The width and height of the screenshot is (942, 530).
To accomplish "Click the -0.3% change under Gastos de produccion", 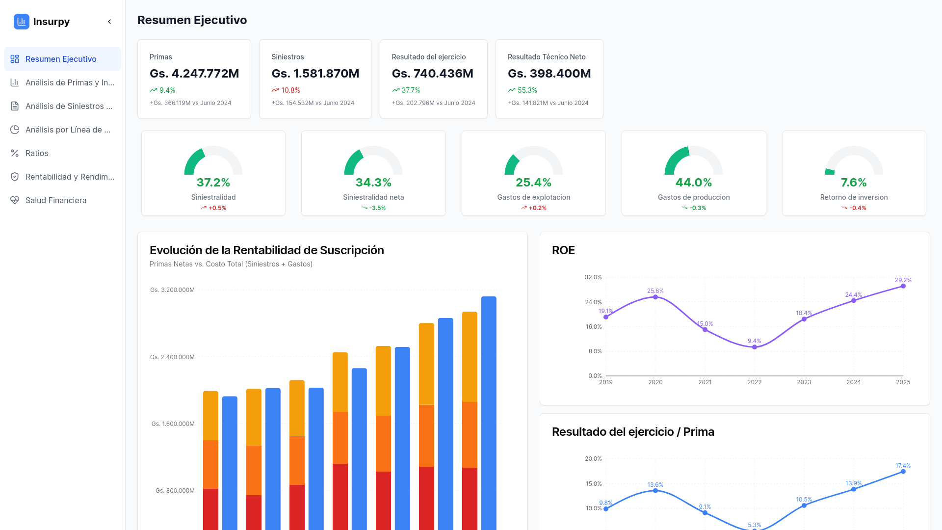I will point(694,208).
